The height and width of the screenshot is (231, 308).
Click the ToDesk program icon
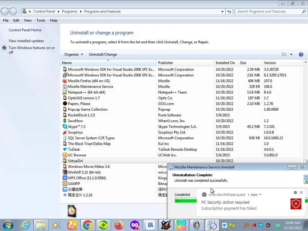(65, 149)
